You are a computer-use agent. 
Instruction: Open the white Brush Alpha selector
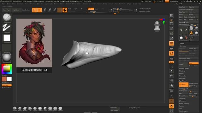pyautogui.click(x=7, y=38)
